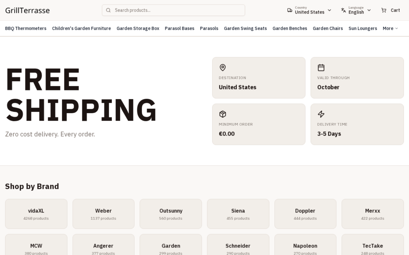Click 'Zero cost delivery. Every order.' text
The width and height of the screenshot is (409, 255).
tap(50, 134)
